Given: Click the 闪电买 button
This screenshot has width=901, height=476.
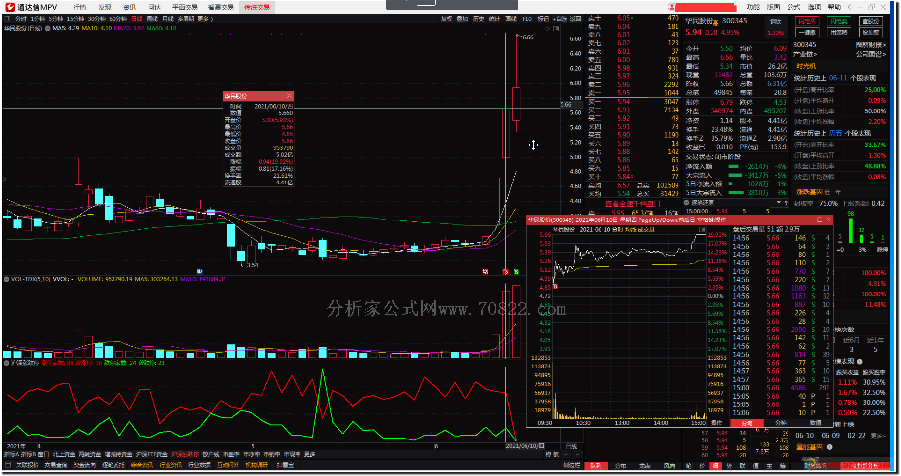Looking at the screenshot, I should coord(807,21).
